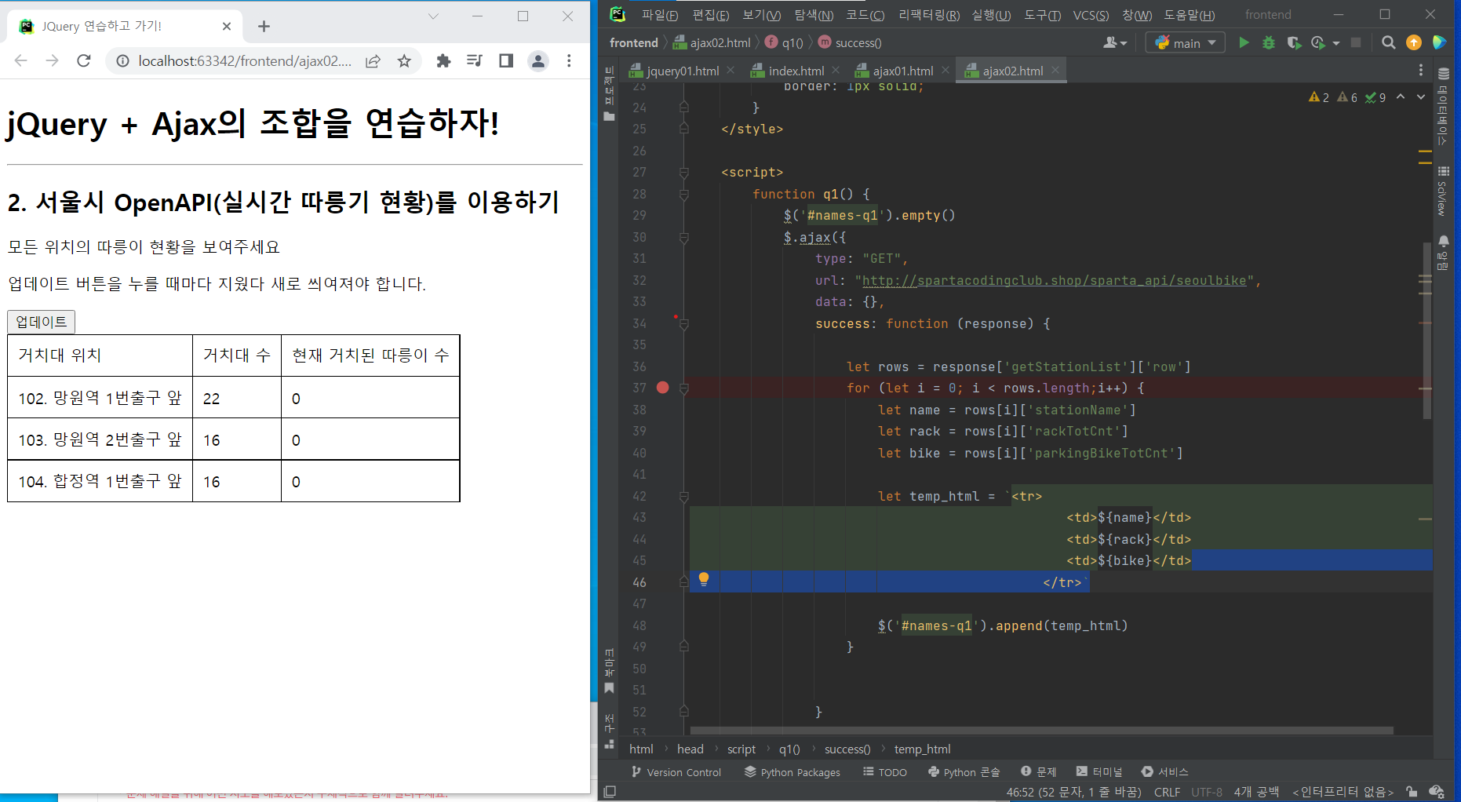Viewport: 1461px width, 802px height.
Task: Open the Python 콘솔 tool window
Action: 964,772
